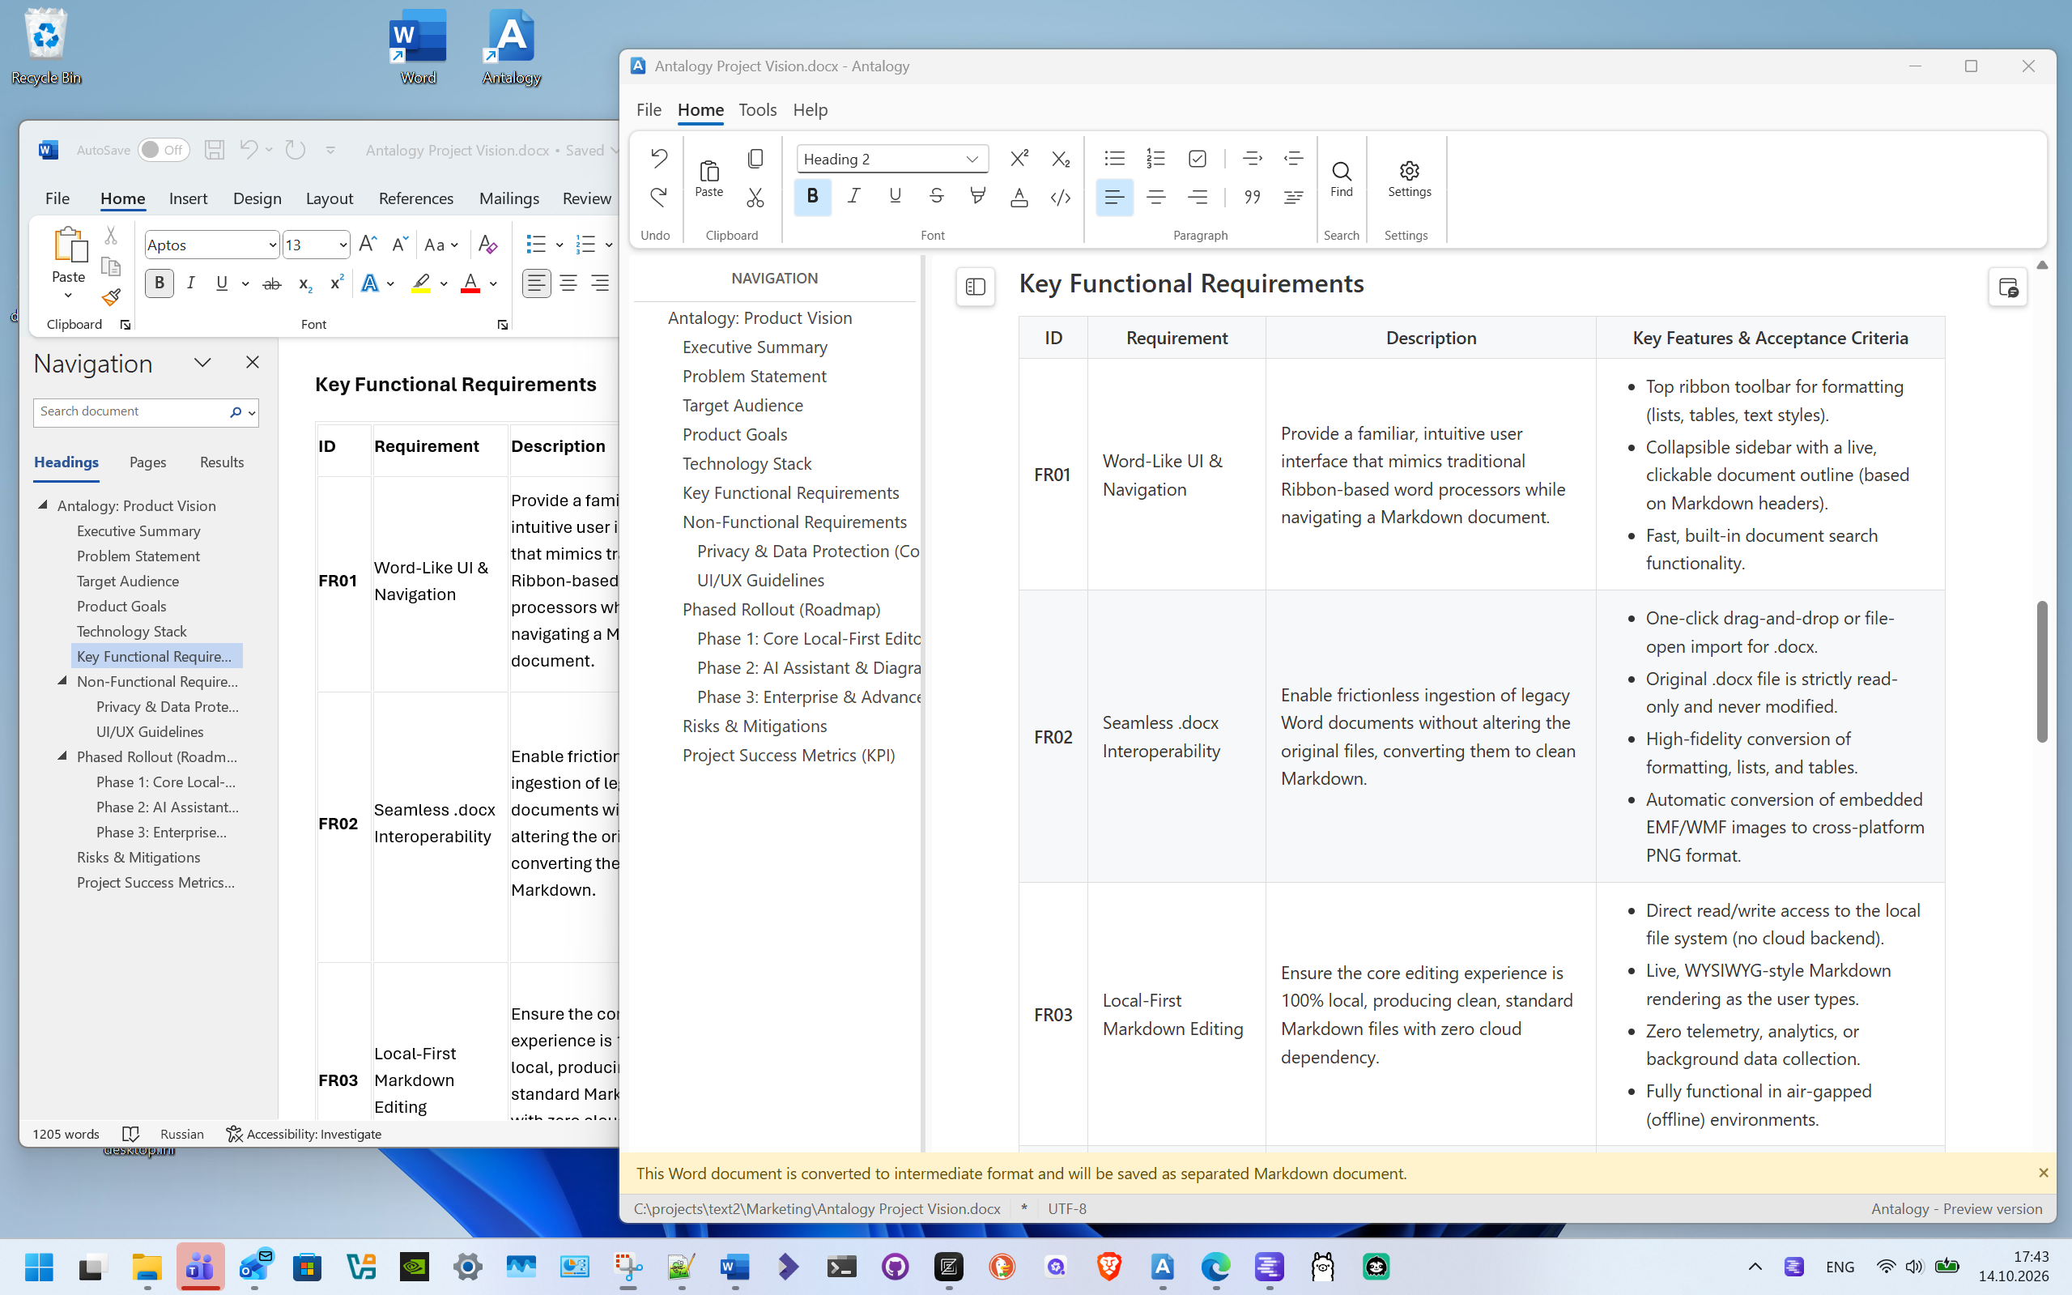Click the Cut scissors in Antalogy Clipboard group

755,197
